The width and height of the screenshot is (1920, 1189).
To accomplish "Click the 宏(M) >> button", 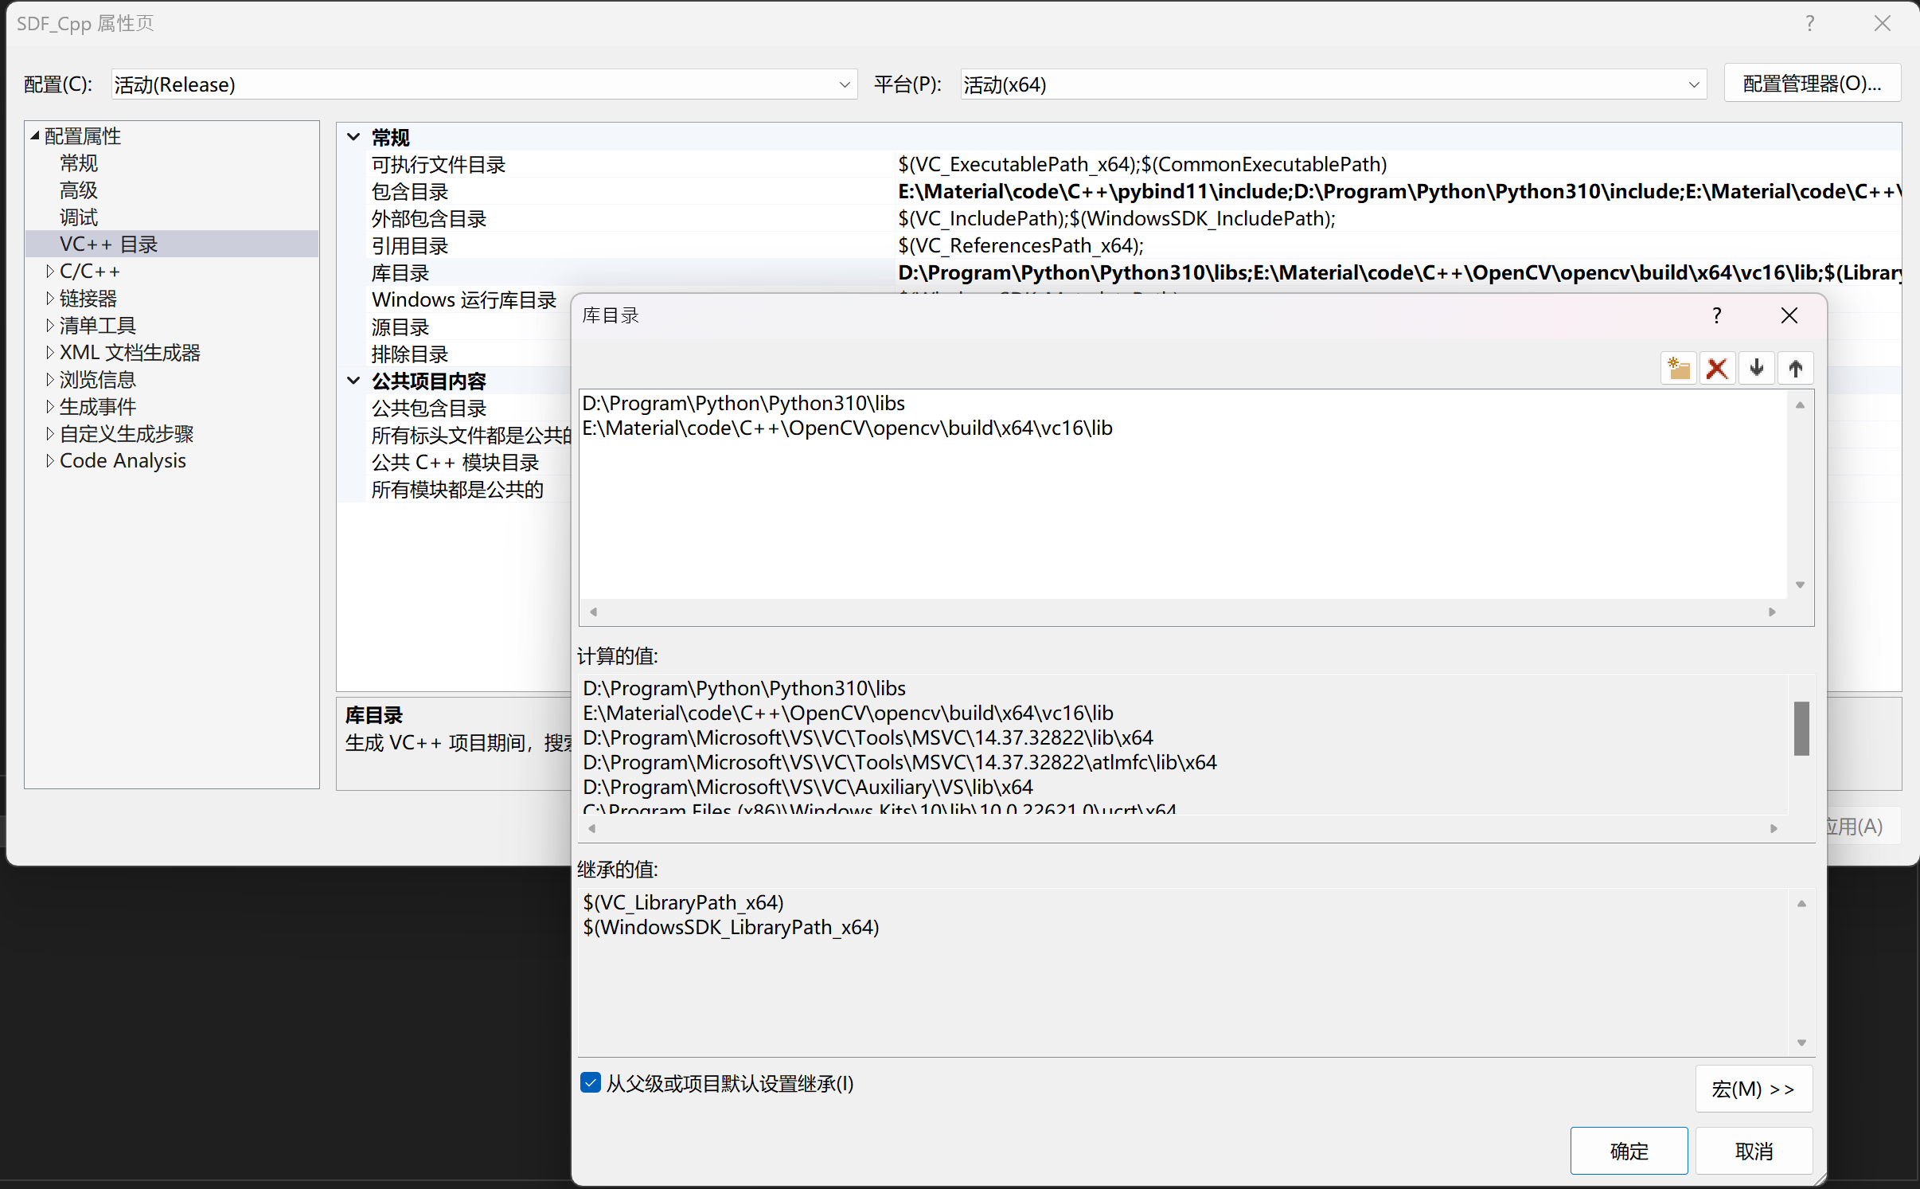I will tap(1753, 1089).
